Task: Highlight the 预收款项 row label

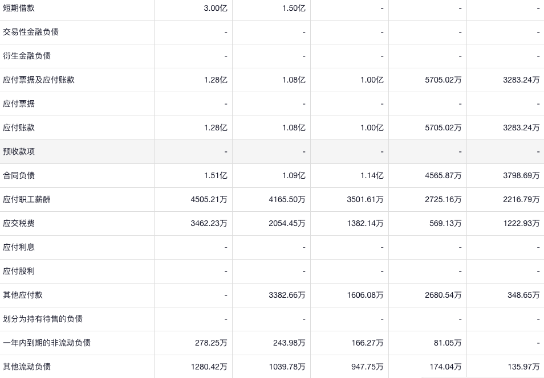Action: [19, 151]
